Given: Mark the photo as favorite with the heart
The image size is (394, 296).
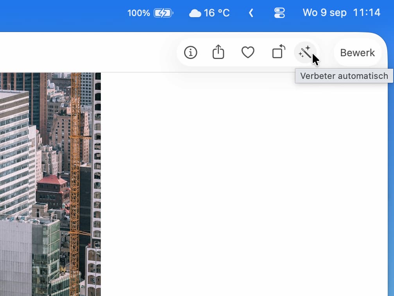Looking at the screenshot, I should [248, 52].
